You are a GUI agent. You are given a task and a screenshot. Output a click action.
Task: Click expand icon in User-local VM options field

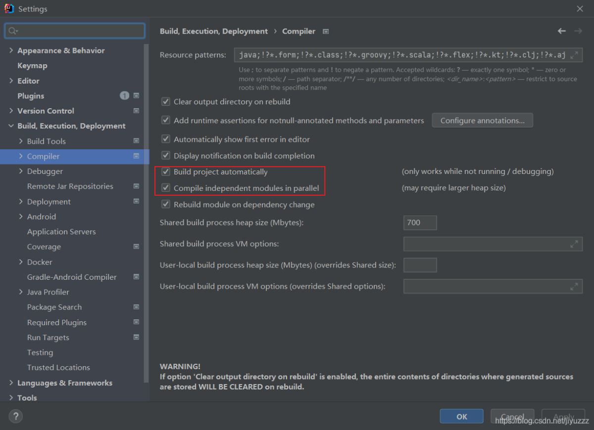[x=574, y=286]
